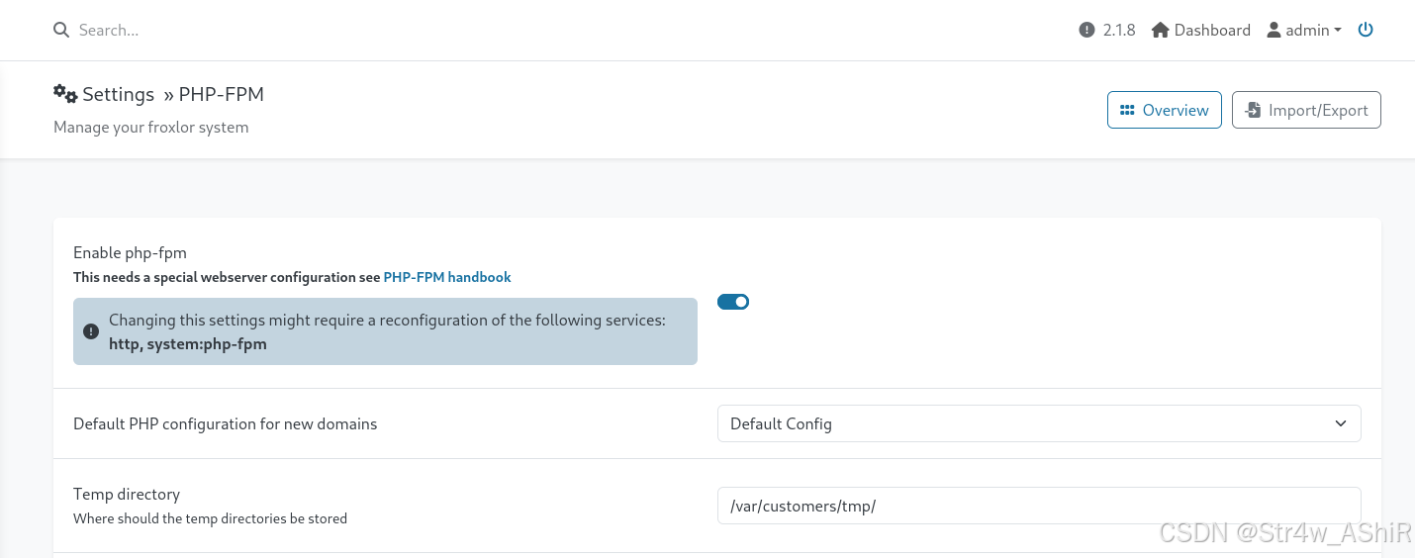Click the Import/Export button

click(x=1306, y=110)
